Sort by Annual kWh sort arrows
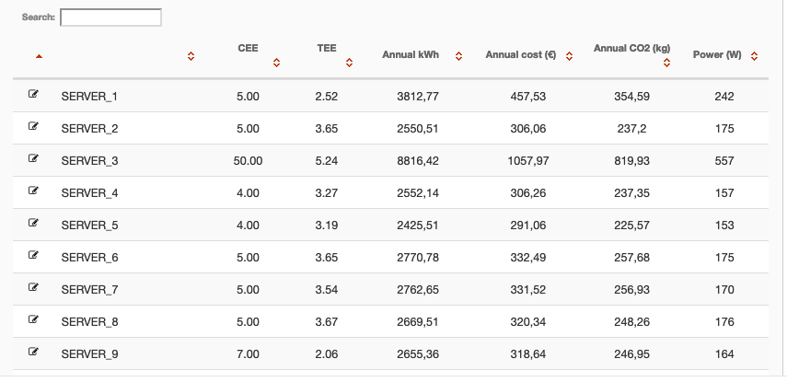The height and width of the screenshot is (382, 787). click(x=458, y=56)
